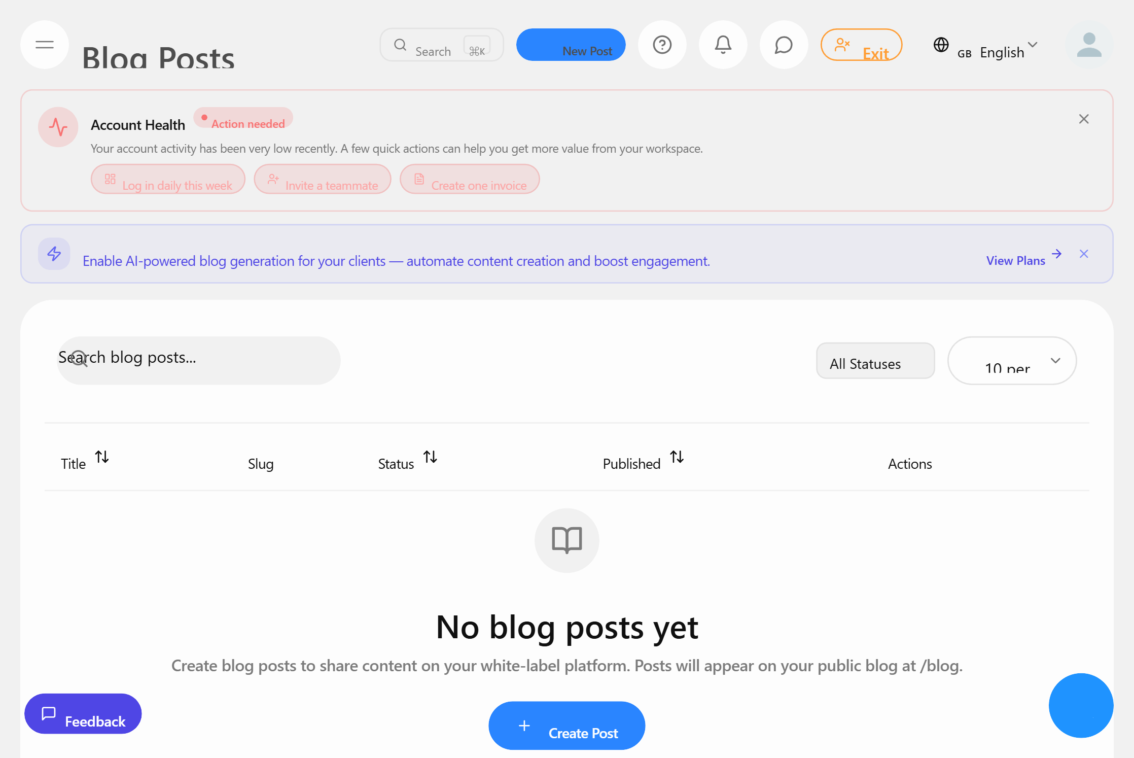This screenshot has height=758, width=1134.
Task: Open the Feedback chat bubble
Action: click(x=83, y=714)
